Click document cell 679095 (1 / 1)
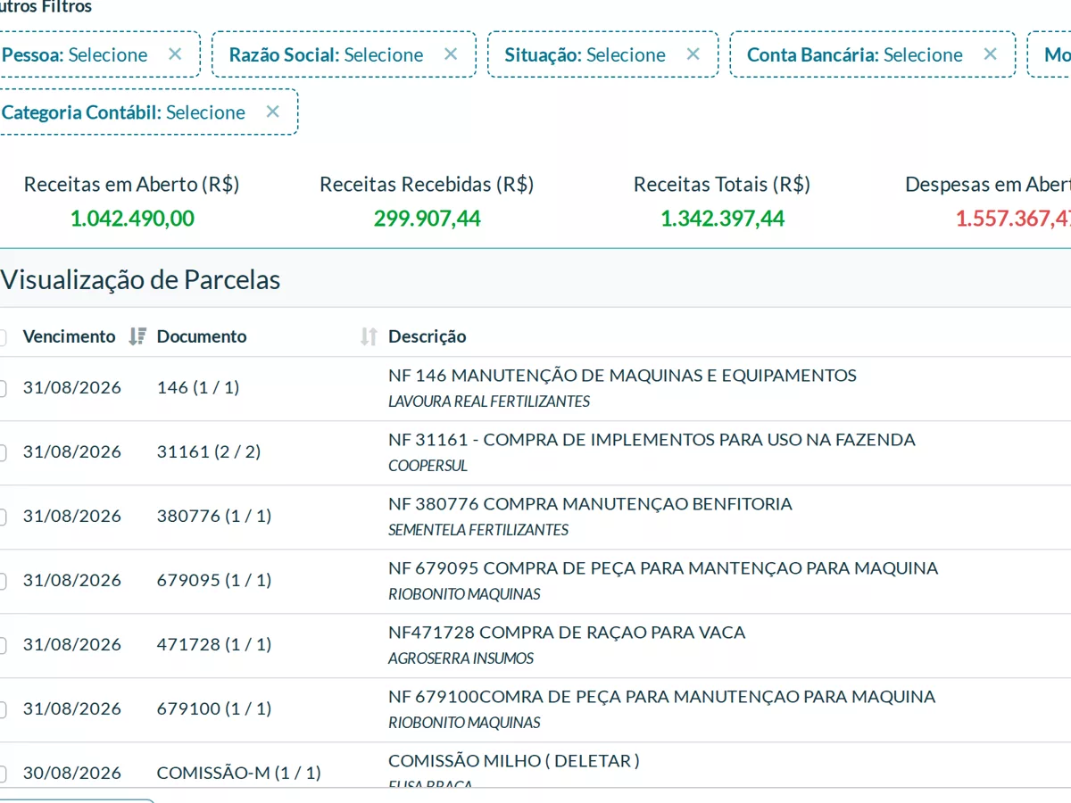 click(214, 580)
